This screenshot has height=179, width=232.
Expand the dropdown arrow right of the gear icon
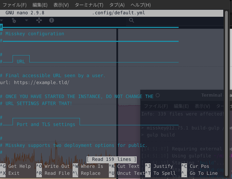(26, 20)
